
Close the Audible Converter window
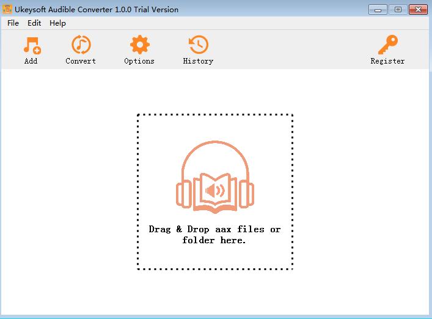pos(418,10)
